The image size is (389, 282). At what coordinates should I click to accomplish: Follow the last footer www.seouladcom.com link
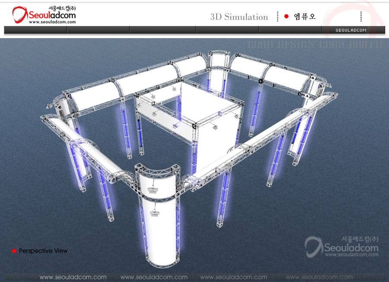(319, 277)
